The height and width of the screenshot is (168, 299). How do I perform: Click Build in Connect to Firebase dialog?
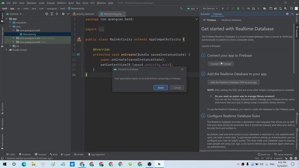coord(161,88)
